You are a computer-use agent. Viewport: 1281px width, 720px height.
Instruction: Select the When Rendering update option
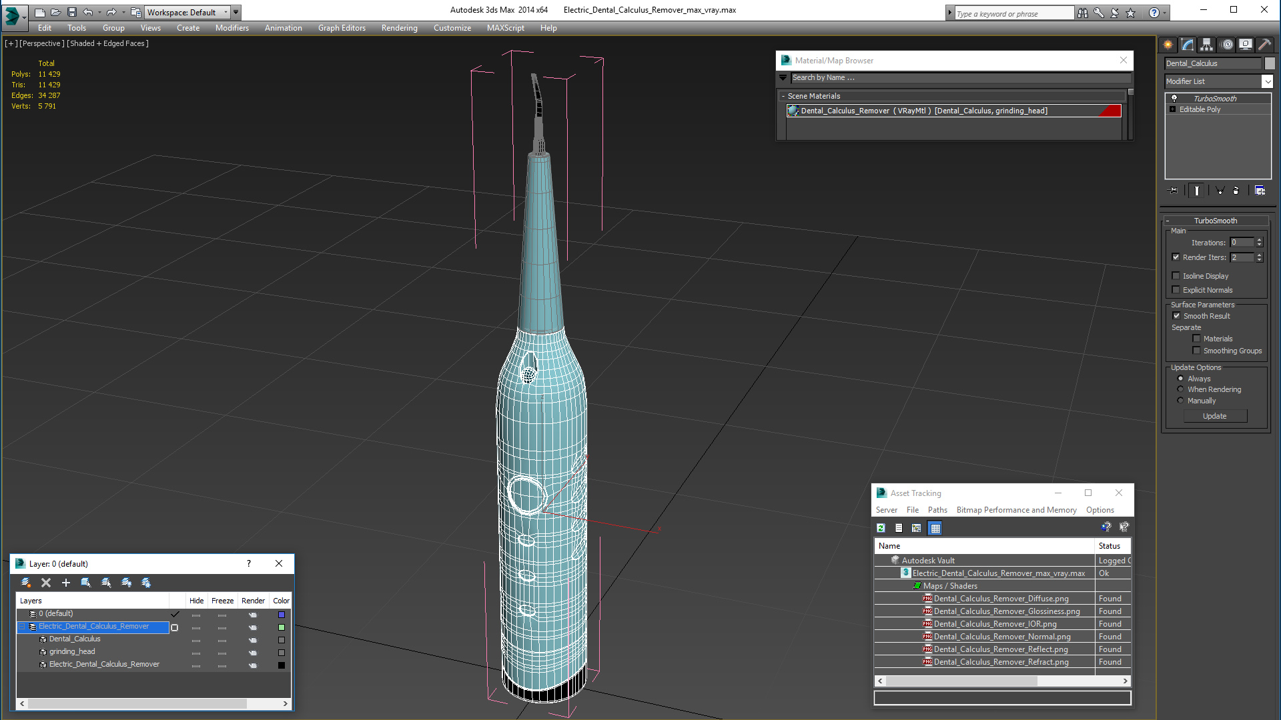(1180, 389)
